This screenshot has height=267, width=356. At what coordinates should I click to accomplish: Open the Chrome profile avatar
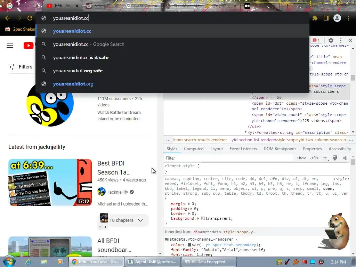pyautogui.click(x=337, y=18)
